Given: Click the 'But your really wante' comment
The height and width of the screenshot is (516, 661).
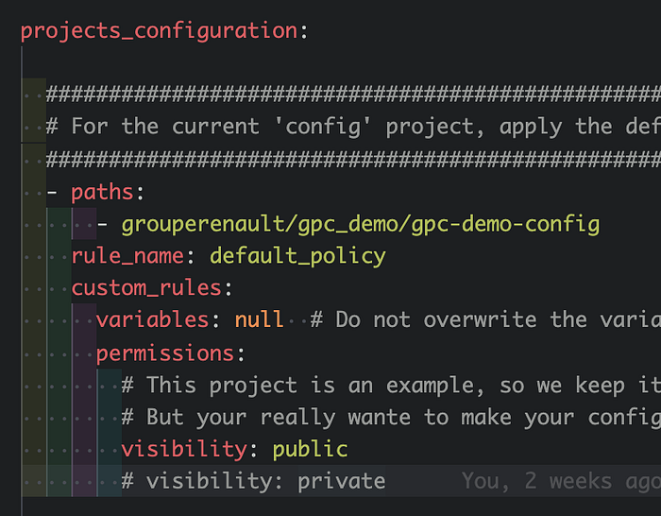Looking at the screenshot, I should pyautogui.click(x=391, y=418).
